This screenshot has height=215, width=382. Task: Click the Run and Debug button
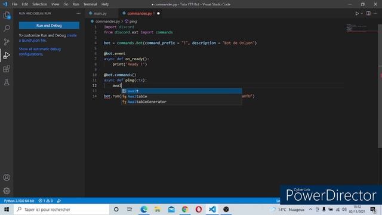[x=49, y=25]
